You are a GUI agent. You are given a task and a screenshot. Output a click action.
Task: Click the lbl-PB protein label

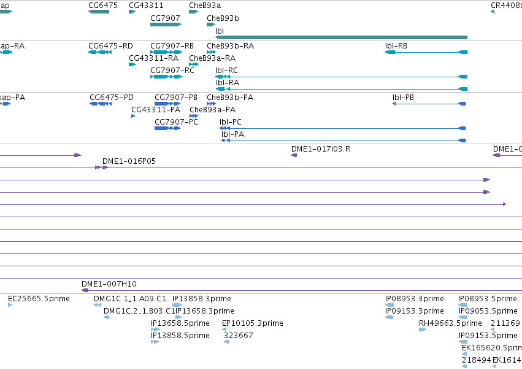(x=403, y=98)
